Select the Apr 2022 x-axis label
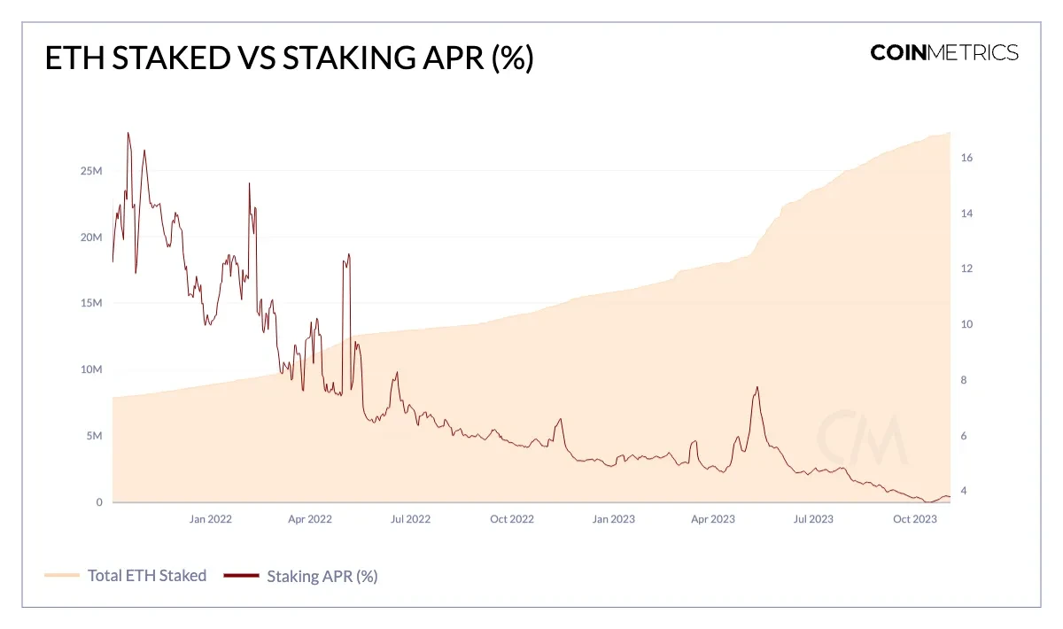Image resolution: width=1063 pixels, height=629 pixels. (x=309, y=519)
